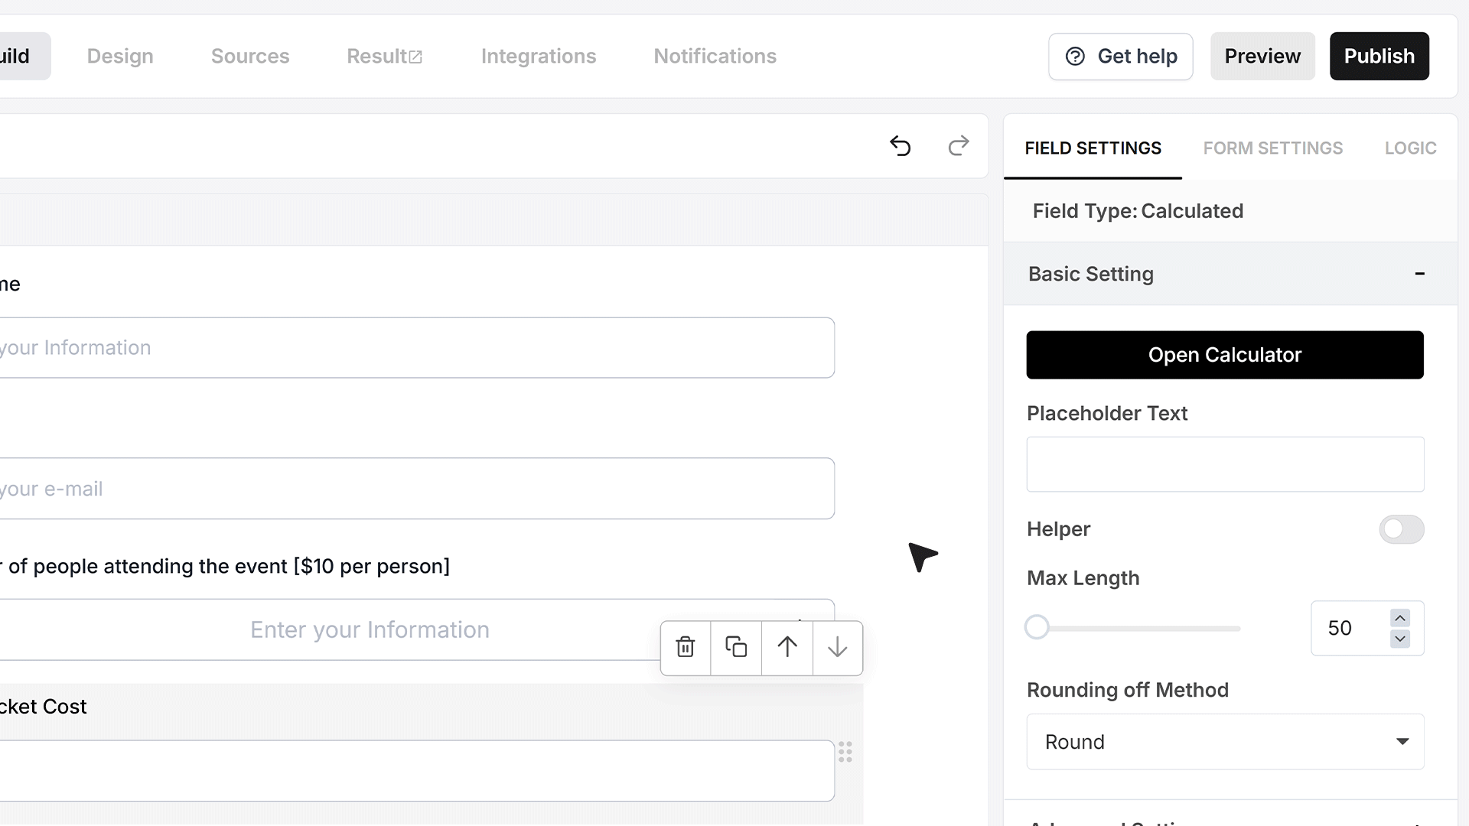Viewport: 1469px width, 826px height.
Task: Collapse the Basic Setting section
Action: (x=1420, y=274)
